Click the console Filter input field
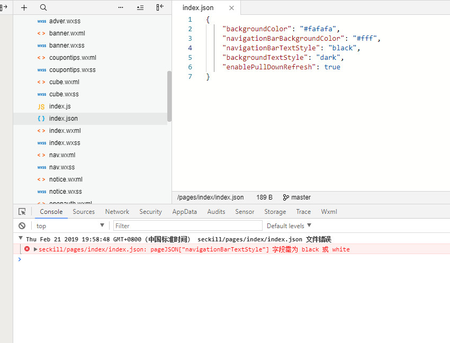450x343 pixels. [188, 225]
